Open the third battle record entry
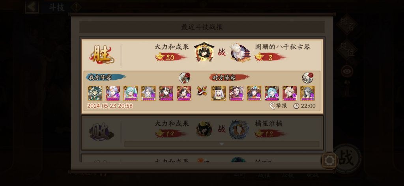Image resolution: width=404 pixels, height=186 pixels. (202, 158)
